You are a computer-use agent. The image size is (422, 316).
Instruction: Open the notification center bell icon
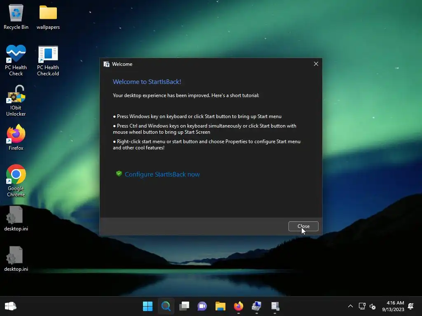tap(411, 306)
